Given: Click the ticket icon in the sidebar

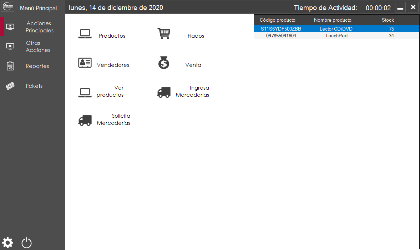Looking at the screenshot, I should 10,86.
